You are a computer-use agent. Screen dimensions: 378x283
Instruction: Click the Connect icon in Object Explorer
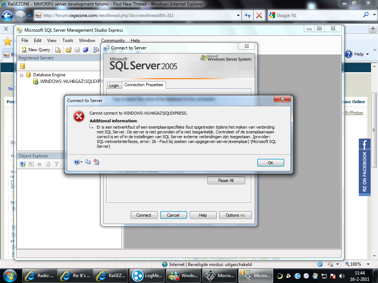click(23, 164)
